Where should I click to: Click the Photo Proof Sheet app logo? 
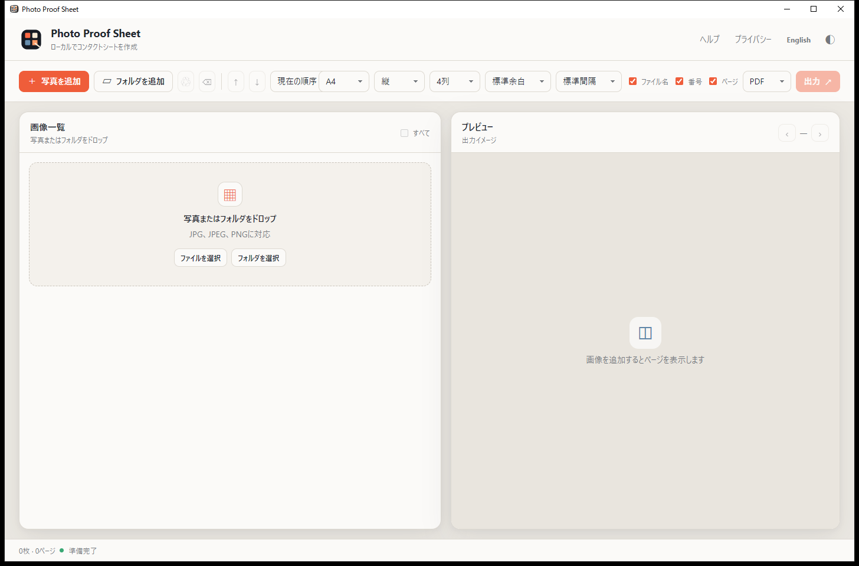click(x=31, y=40)
